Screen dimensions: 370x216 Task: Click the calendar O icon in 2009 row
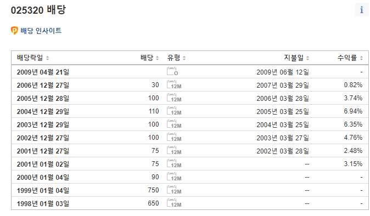click(172, 71)
